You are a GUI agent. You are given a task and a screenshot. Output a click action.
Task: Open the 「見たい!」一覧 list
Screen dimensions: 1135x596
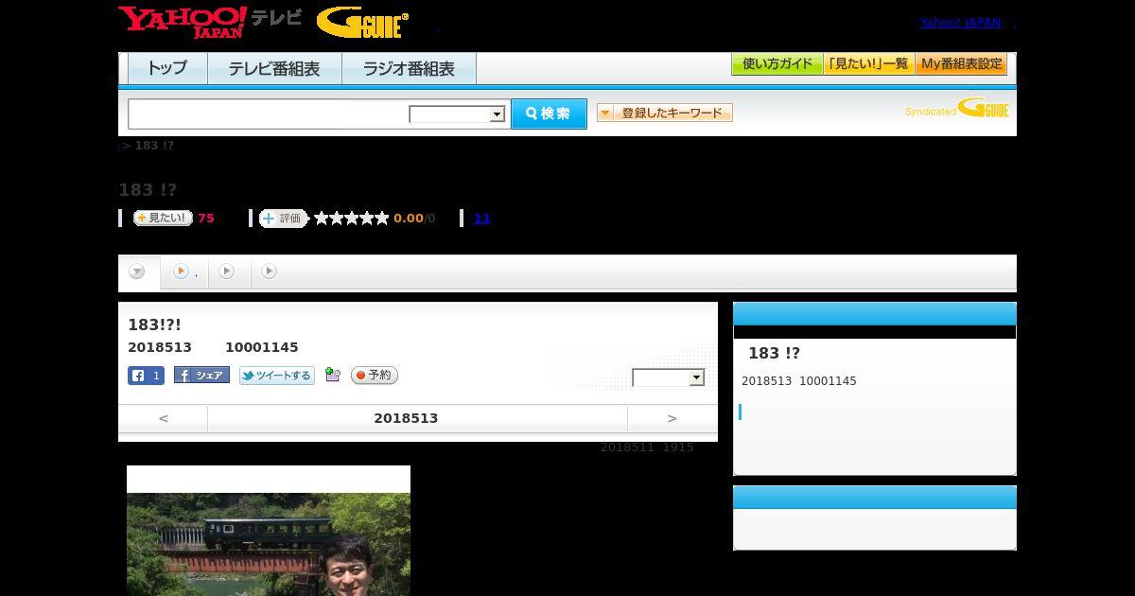pyautogui.click(x=868, y=64)
